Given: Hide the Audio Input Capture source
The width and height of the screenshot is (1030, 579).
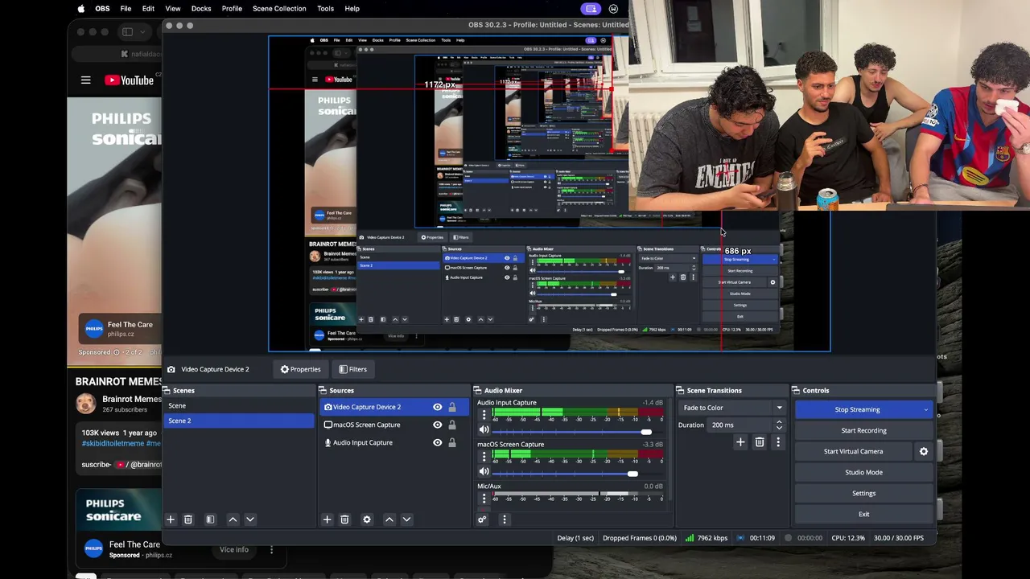Looking at the screenshot, I should (x=438, y=442).
